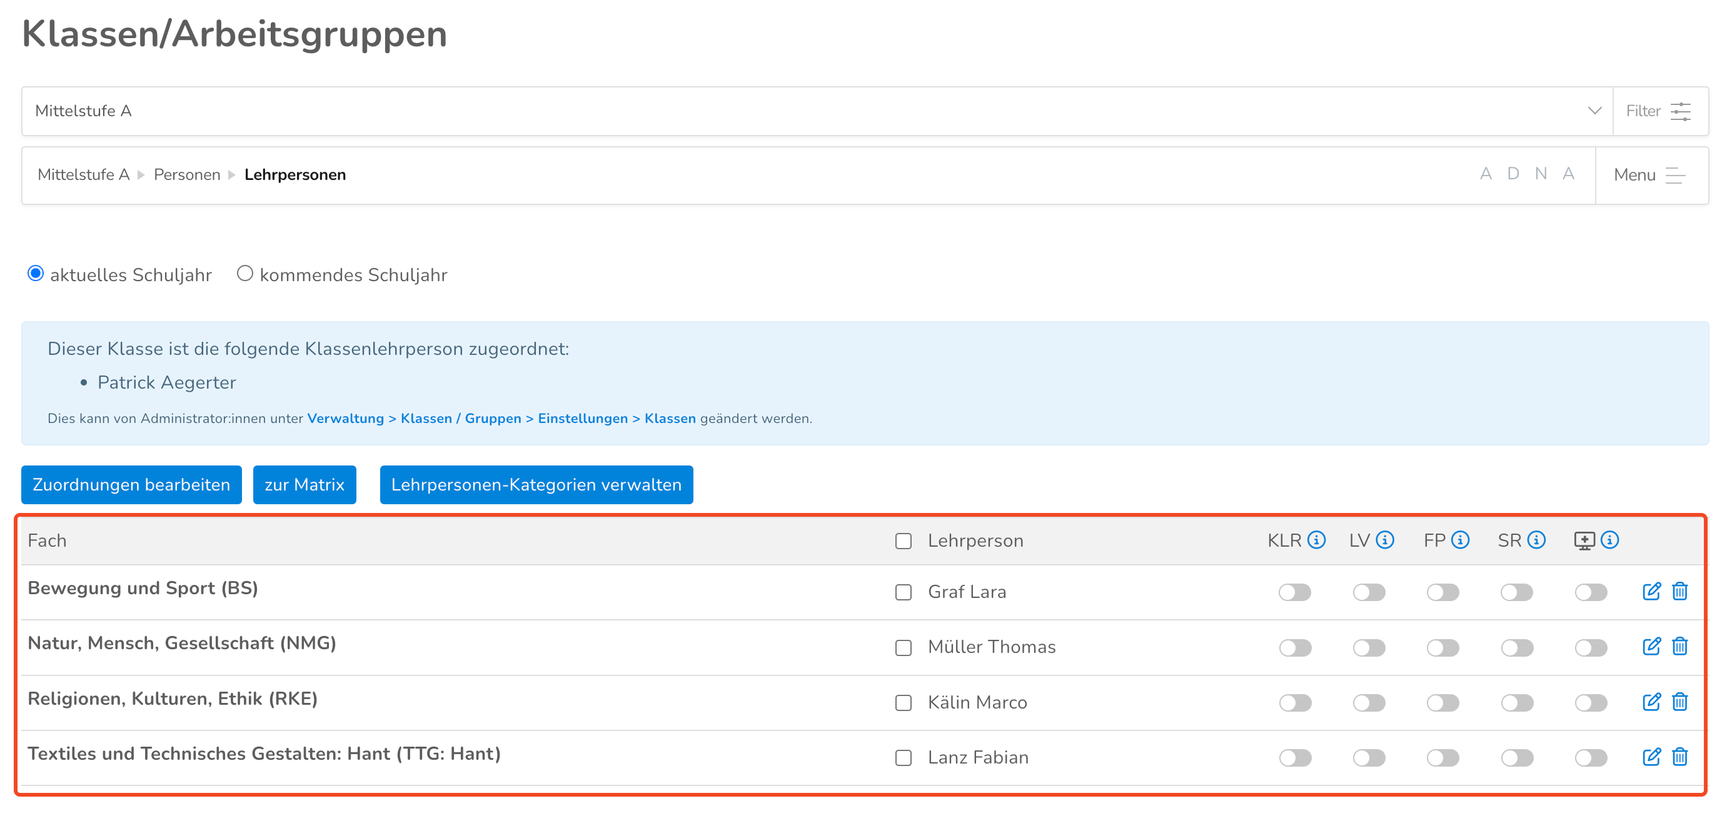The height and width of the screenshot is (836, 1732).
Task: Go to Personen breadcrumb item
Action: [187, 175]
